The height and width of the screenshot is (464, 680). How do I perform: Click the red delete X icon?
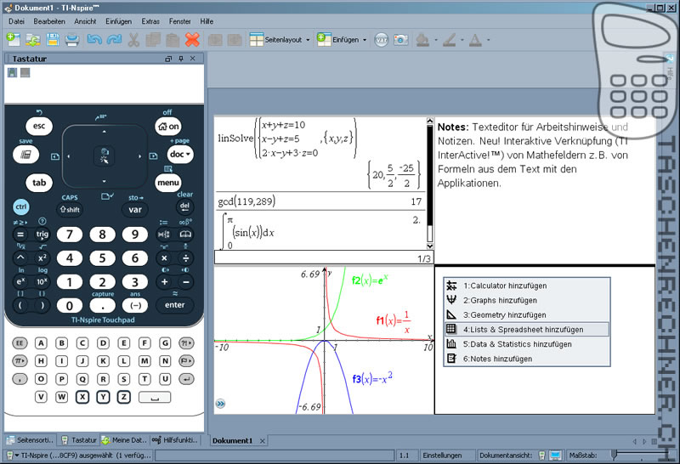click(x=192, y=39)
